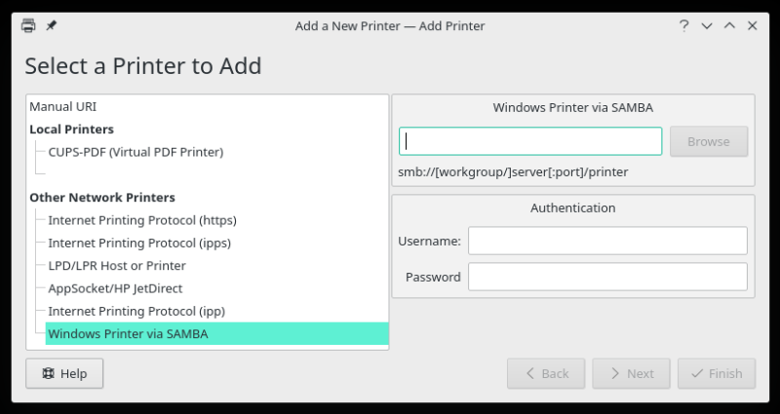
Task: Click the Other Network Printers heading
Action: [x=102, y=198]
